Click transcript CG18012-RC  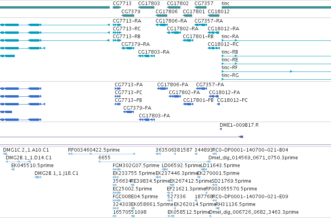tap(223, 44)
